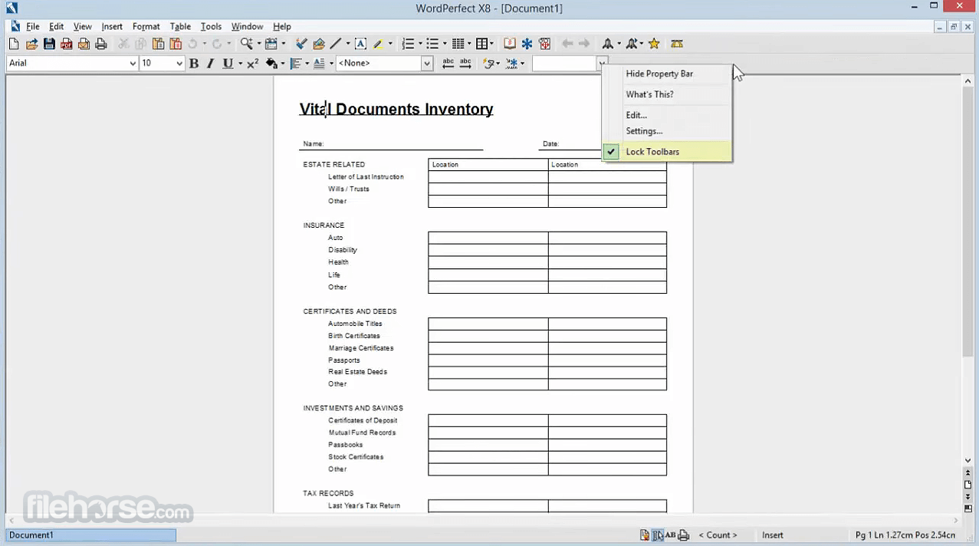Insert a Text Box icon

(x=360, y=44)
